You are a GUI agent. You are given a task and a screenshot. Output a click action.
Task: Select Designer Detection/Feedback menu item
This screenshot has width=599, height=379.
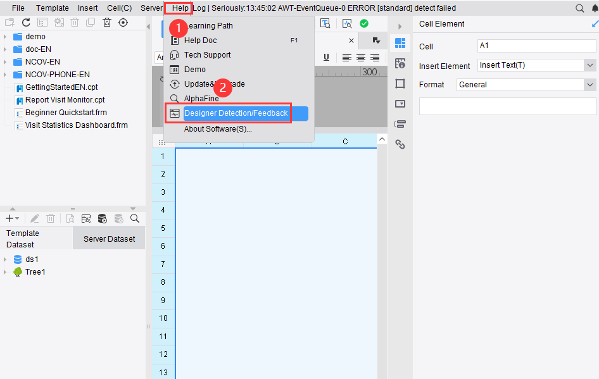pyautogui.click(x=237, y=113)
